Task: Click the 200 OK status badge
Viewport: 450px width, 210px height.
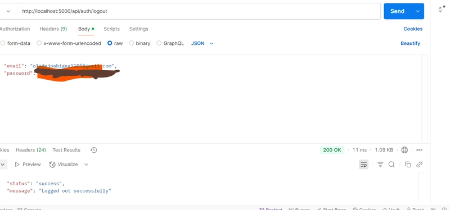Action: click(x=332, y=150)
